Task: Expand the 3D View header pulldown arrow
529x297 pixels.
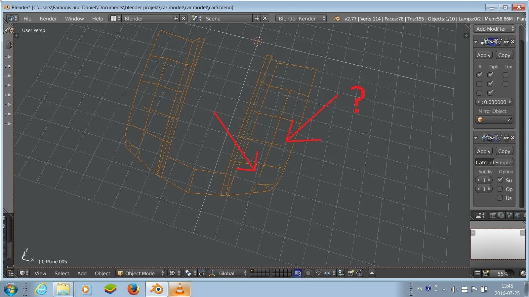Action: [x=372, y=273]
